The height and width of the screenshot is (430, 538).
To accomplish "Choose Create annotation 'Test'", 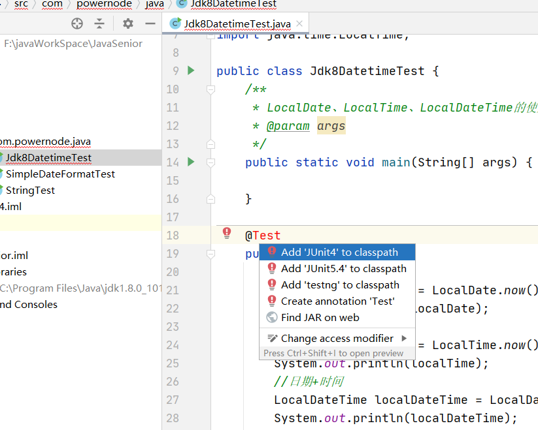I will 337,301.
